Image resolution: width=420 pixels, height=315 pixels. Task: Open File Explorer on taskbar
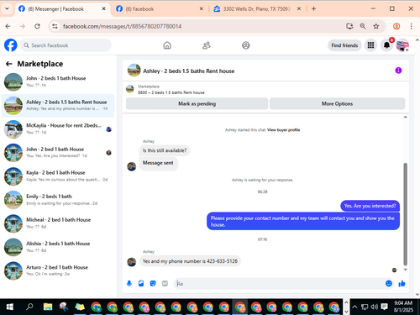tap(48, 307)
